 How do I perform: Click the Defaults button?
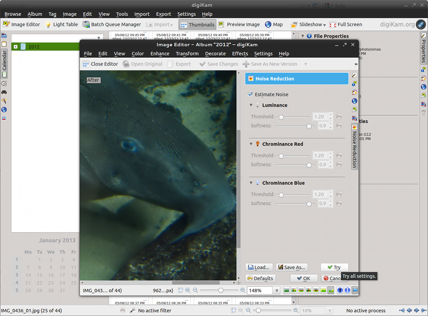(260, 278)
